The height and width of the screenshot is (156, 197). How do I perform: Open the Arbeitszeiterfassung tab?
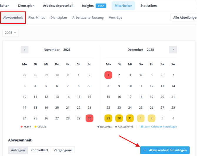88,18
